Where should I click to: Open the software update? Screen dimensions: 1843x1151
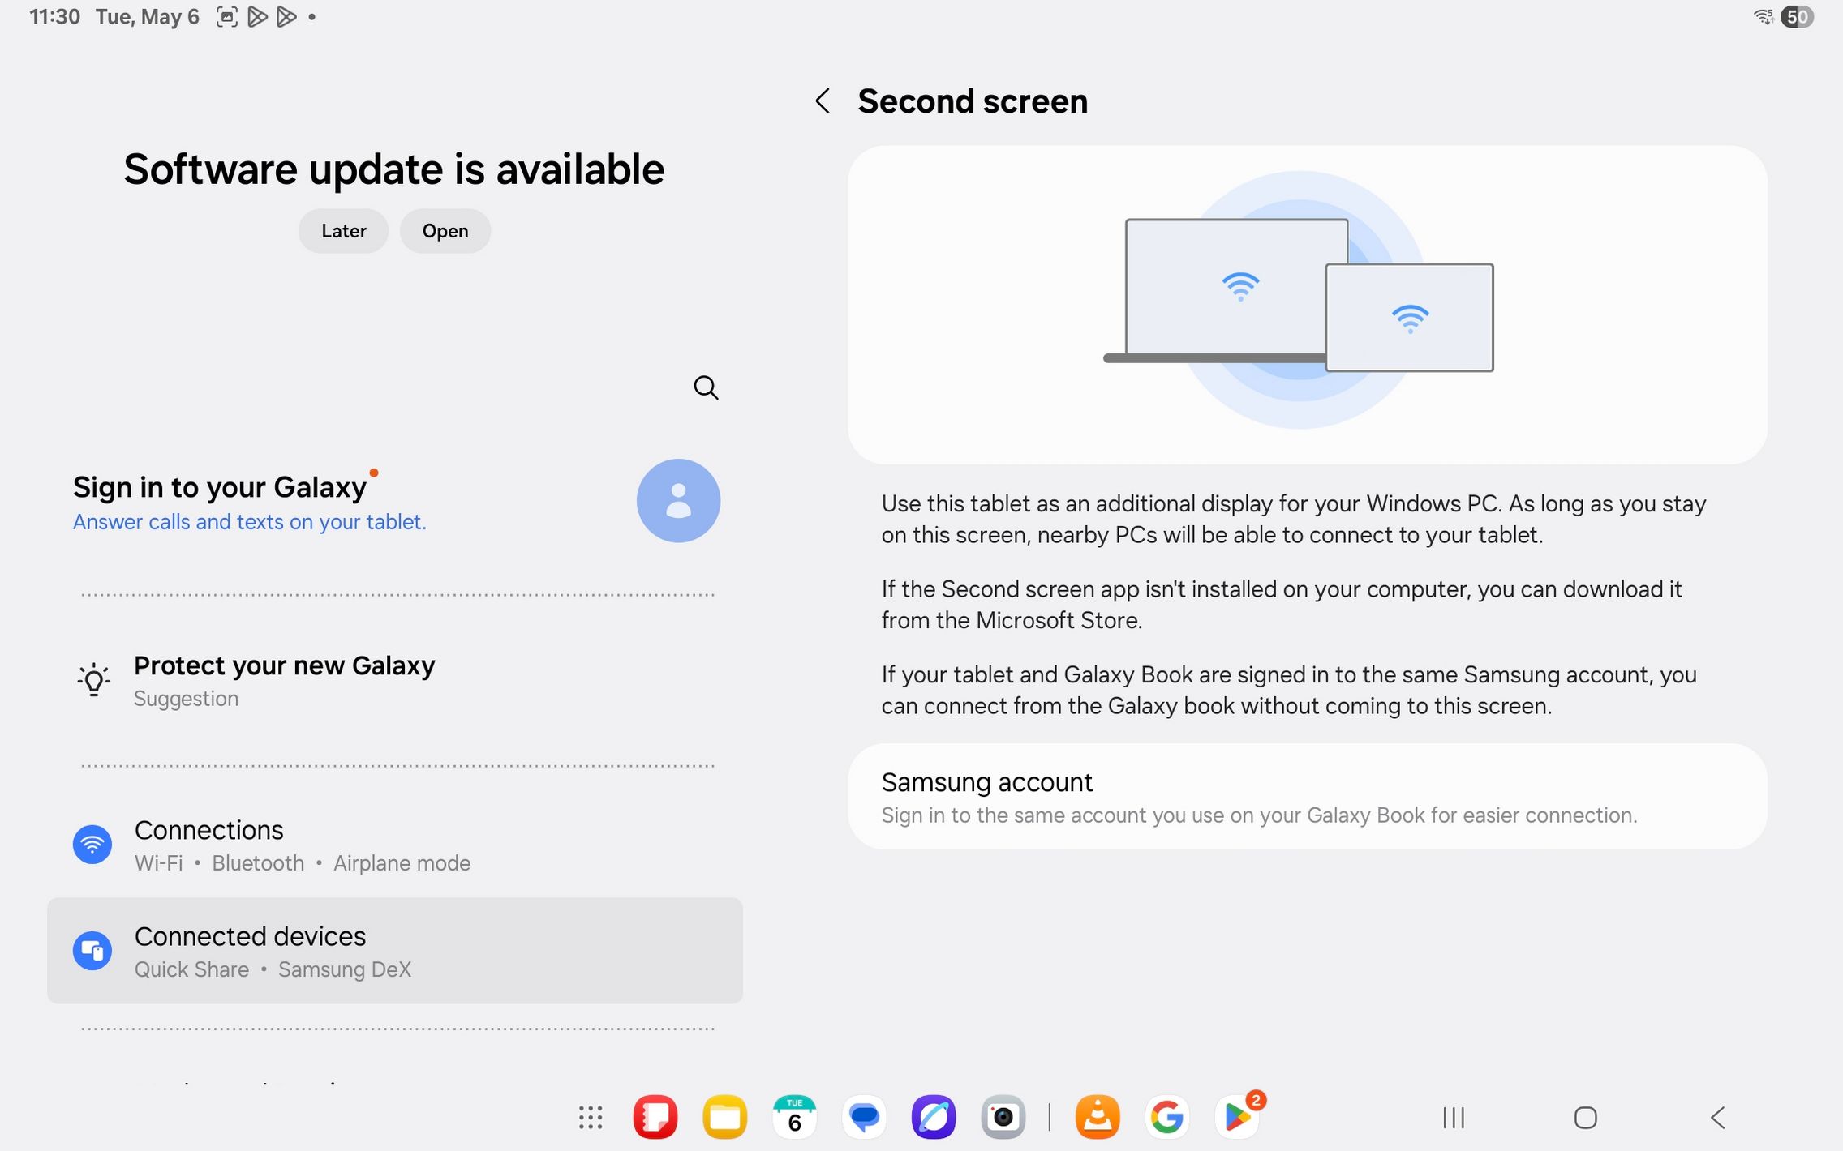(445, 231)
